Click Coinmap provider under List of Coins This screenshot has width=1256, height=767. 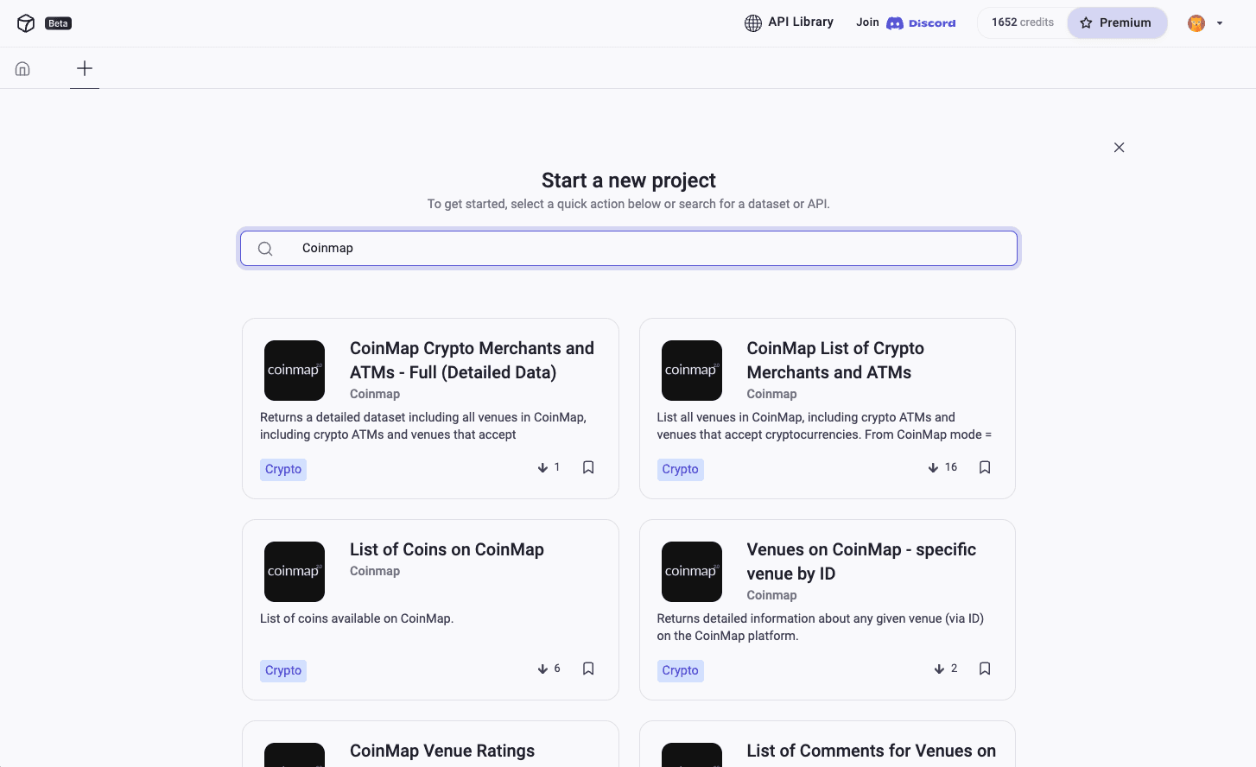point(375,571)
